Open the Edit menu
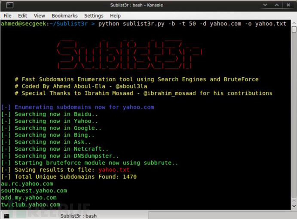This screenshot has height=219, width=297. [x=22, y=16]
